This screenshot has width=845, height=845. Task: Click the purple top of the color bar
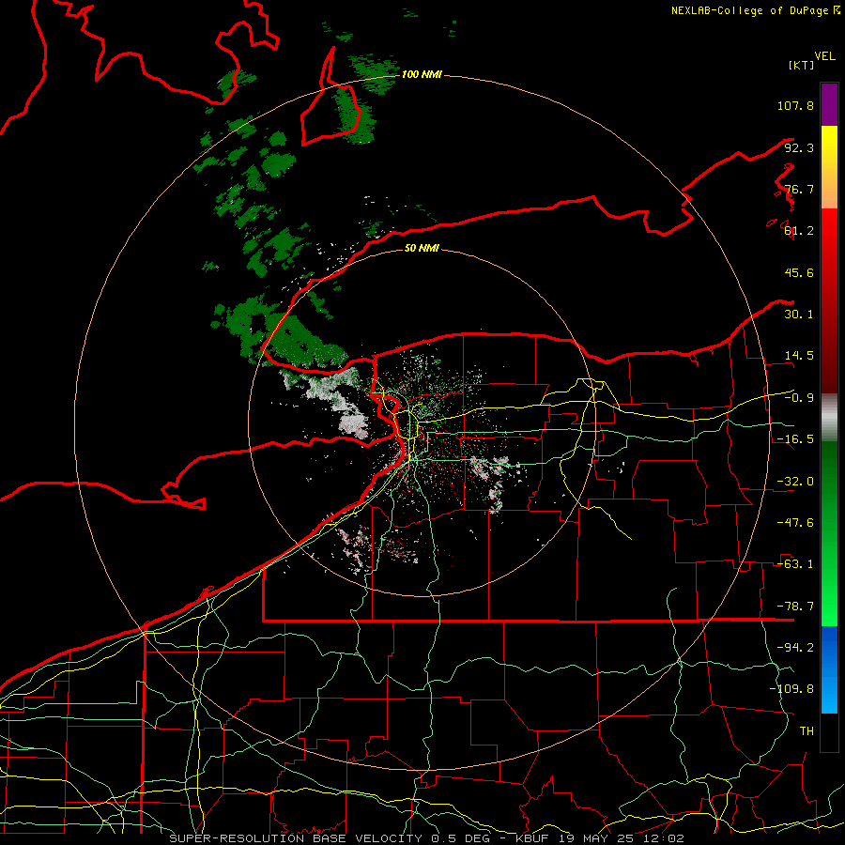(829, 105)
